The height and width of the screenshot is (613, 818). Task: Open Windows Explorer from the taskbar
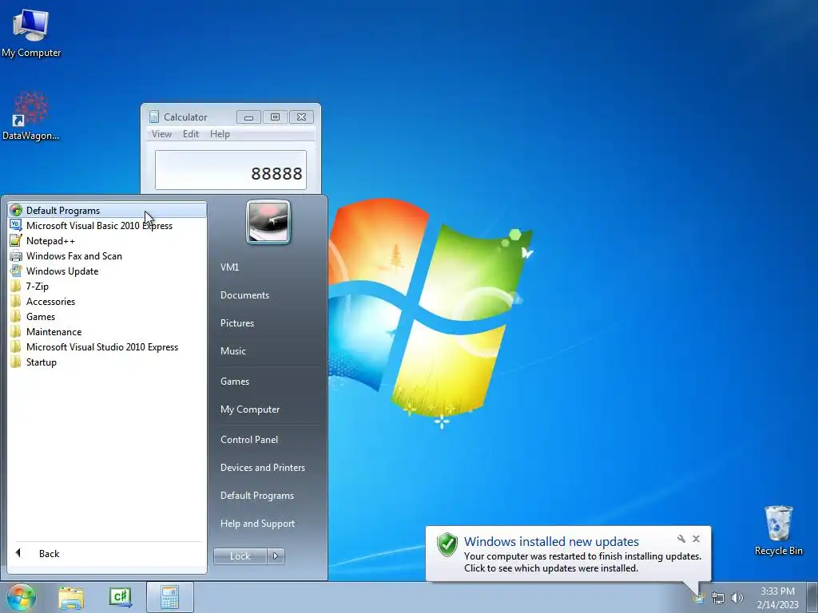(x=71, y=597)
